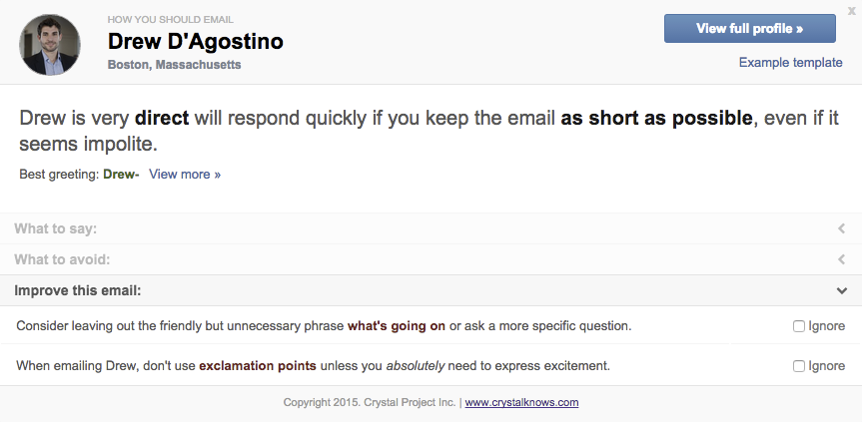Select the What to avoid section header
The height and width of the screenshot is (422, 862).
point(62,259)
